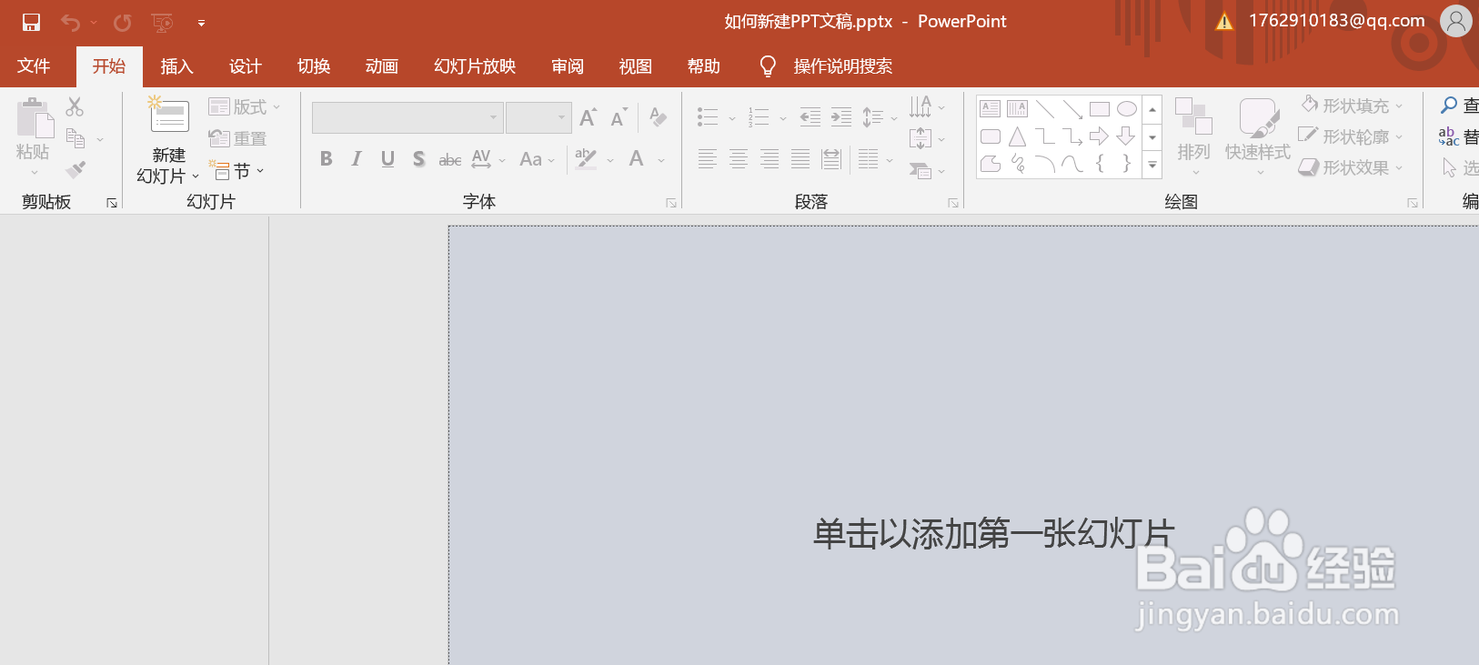This screenshot has width=1479, height=665.
Task: Click text highlight color pen
Action: coord(587,159)
